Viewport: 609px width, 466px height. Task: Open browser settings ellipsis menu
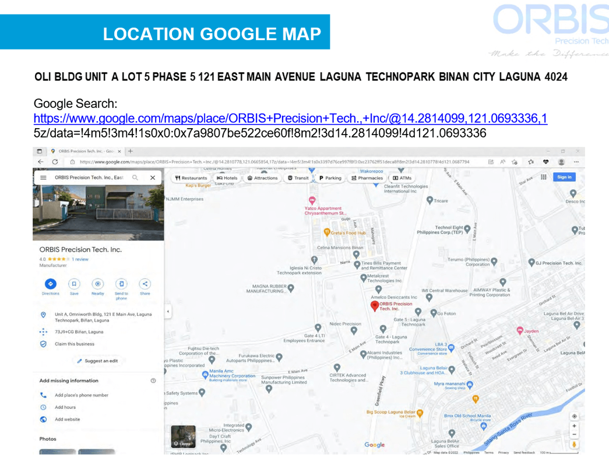pos(576,162)
